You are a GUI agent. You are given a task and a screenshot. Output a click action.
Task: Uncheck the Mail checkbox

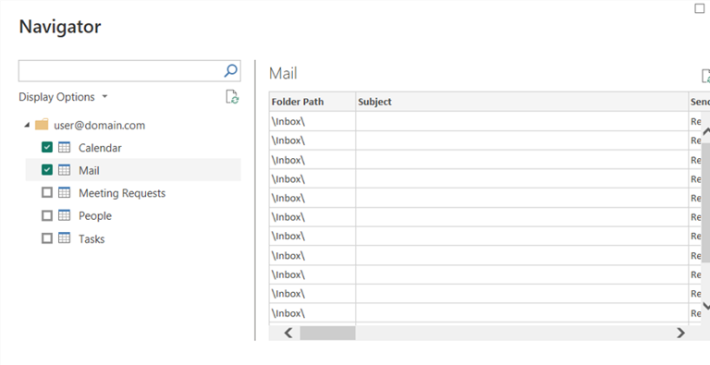coord(47,170)
